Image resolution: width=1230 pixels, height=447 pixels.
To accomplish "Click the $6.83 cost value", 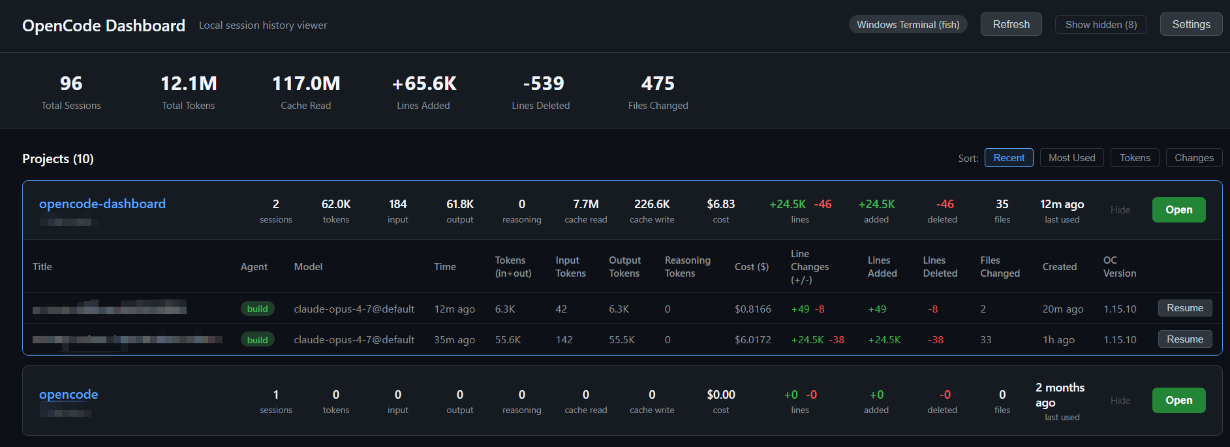I will [x=720, y=204].
